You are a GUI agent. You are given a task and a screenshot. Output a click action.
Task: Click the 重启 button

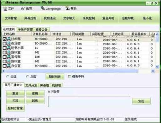pos(15,93)
